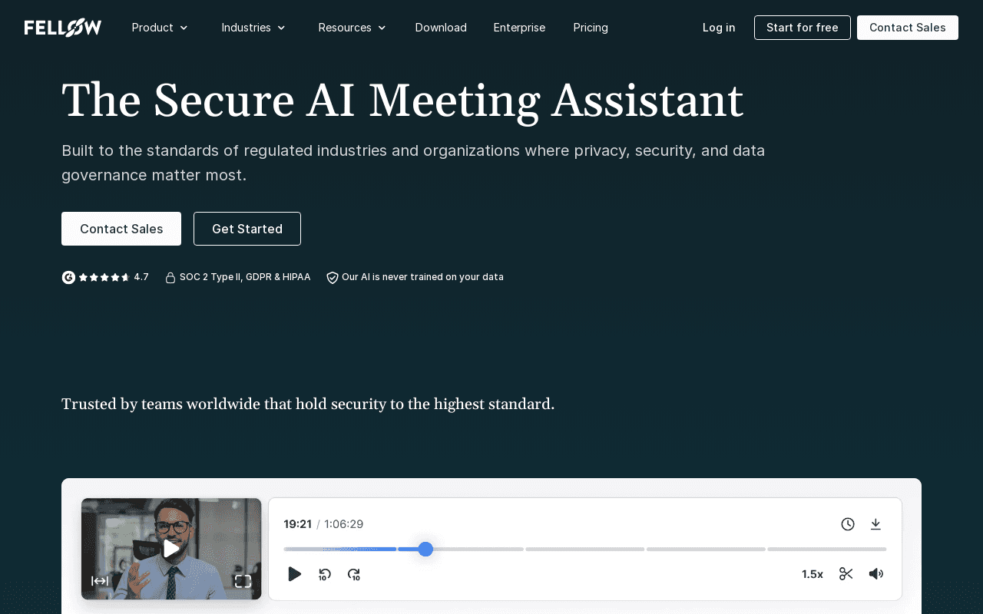Click the G2 rating logo icon
Image resolution: width=983 pixels, height=614 pixels.
pyautogui.click(x=68, y=277)
